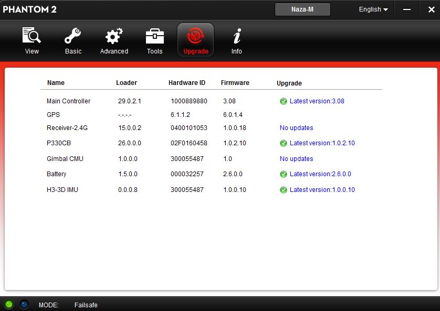Open H3-3D IMU latest version link
The height and width of the screenshot is (311, 440).
click(x=322, y=190)
